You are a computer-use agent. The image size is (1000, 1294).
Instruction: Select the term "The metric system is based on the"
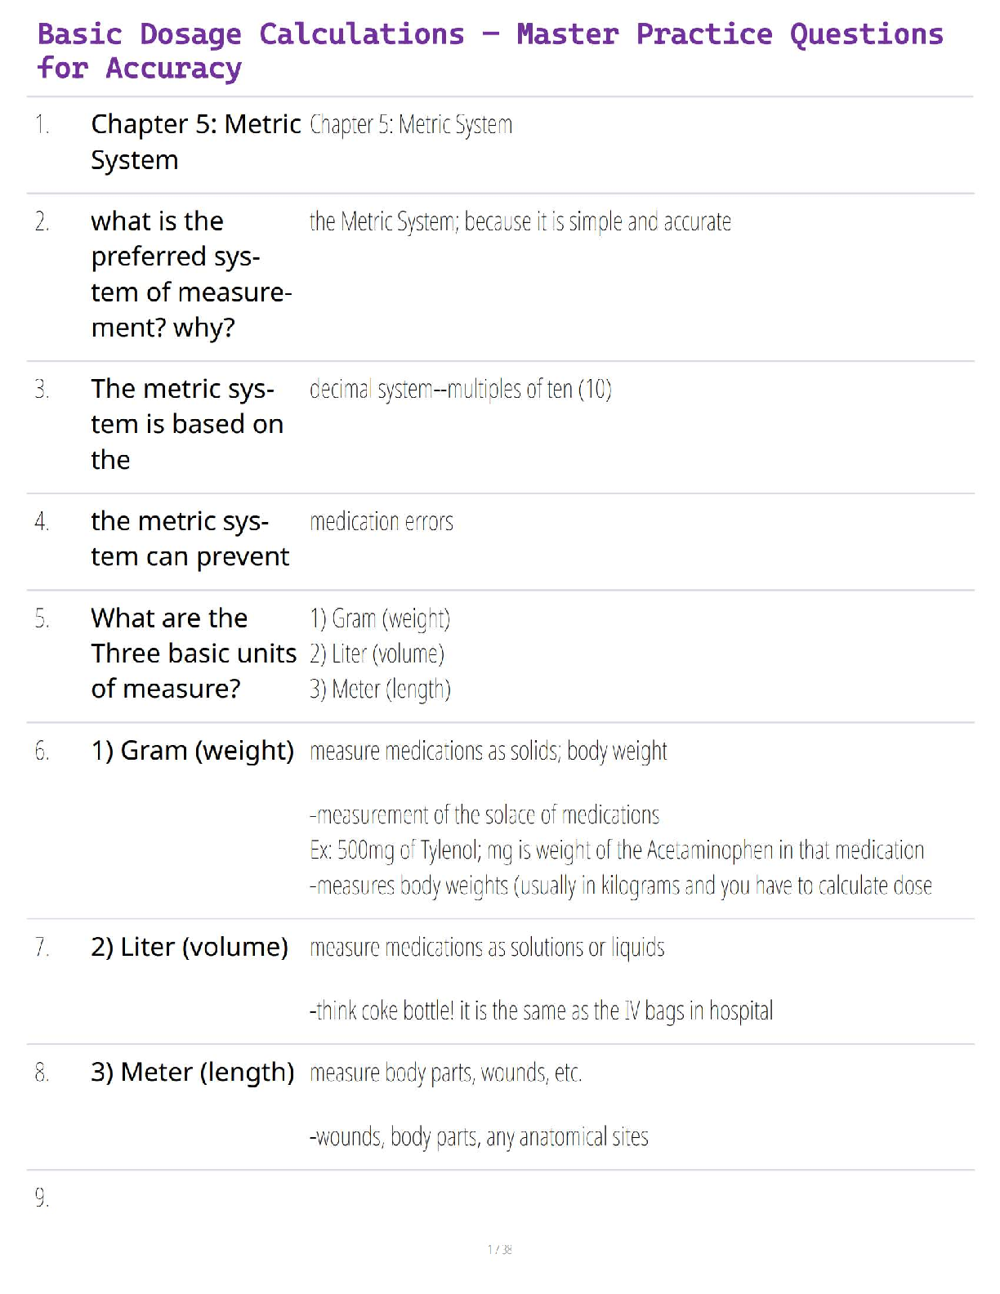(187, 424)
